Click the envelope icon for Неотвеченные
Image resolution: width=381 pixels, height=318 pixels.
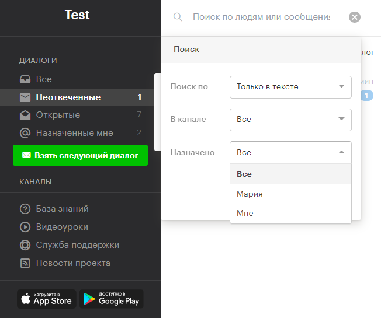pos(25,97)
